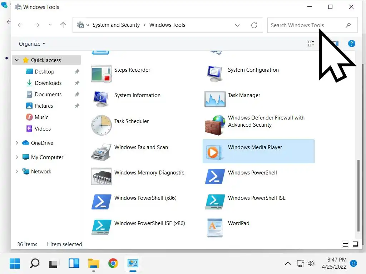
Task: Unpin Desktop using its pin icon
Action: coord(77,71)
